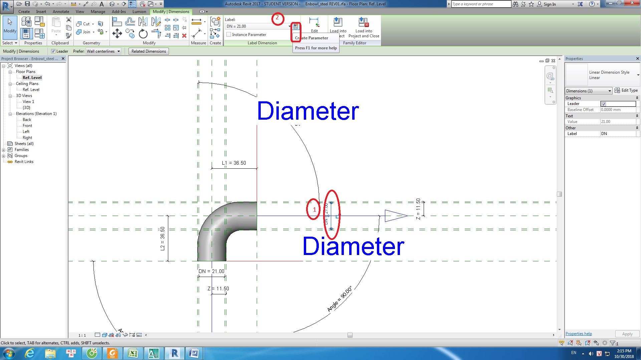Click Load into Project and Close
This screenshot has height=360, width=641.
coord(364,27)
